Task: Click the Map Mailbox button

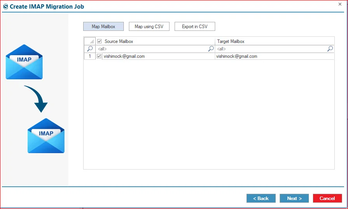Action: pos(104,27)
